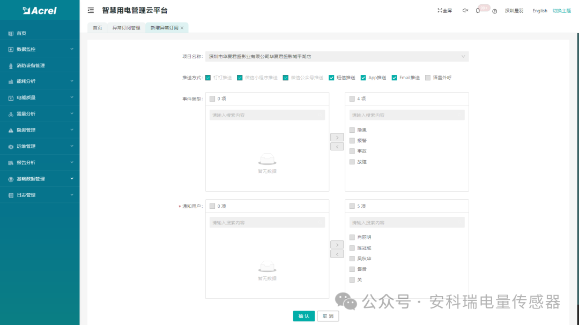Check the 事故 event type
Image resolution: width=579 pixels, height=325 pixels.
tap(352, 151)
